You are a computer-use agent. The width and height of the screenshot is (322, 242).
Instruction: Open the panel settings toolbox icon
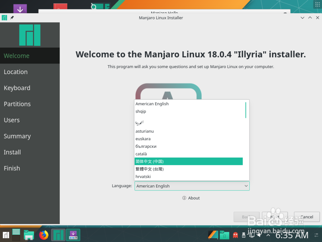tap(317, 235)
